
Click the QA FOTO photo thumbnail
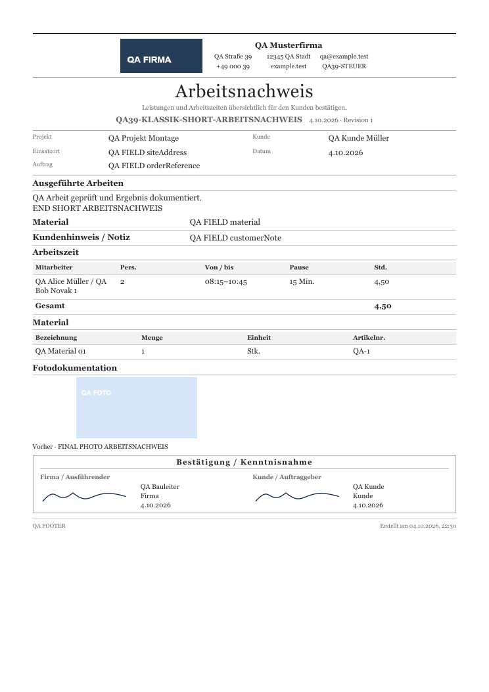[136, 407]
